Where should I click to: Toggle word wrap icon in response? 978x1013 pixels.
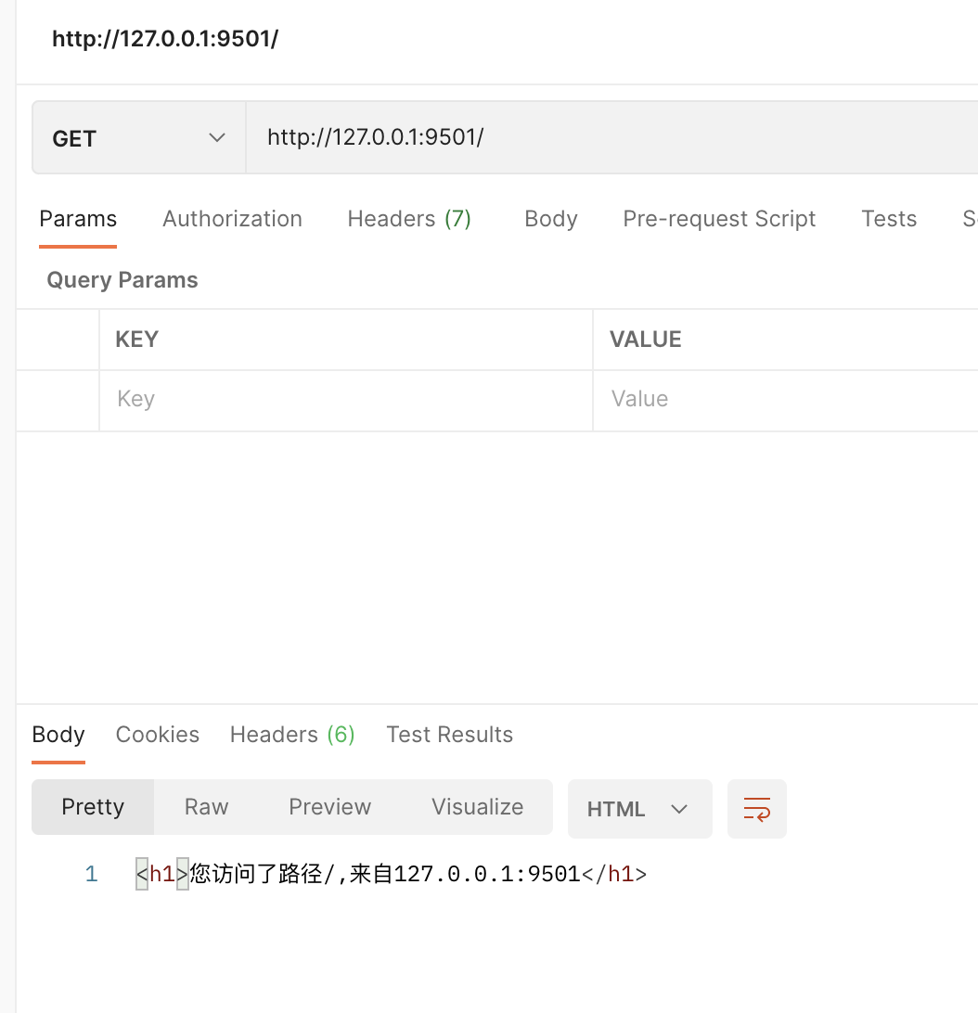[756, 808]
